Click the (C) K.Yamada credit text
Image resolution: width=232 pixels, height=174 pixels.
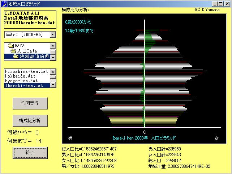pyautogui.click(x=207, y=10)
